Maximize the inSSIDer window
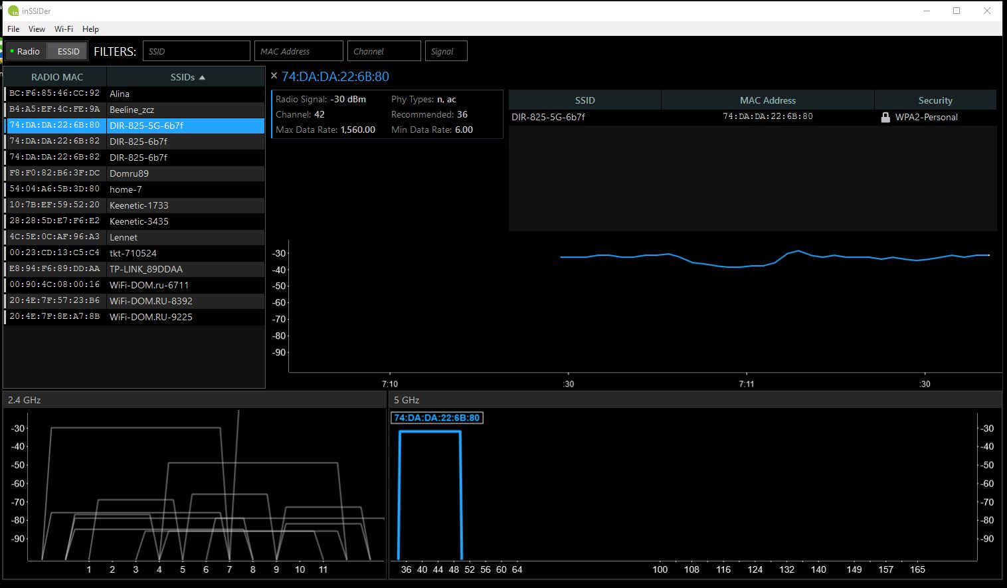This screenshot has height=588, width=1007. pos(957,11)
